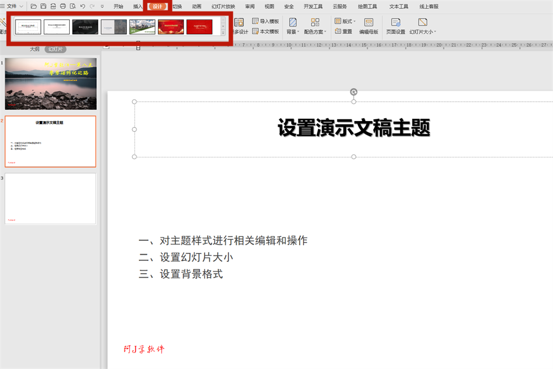Apply the plain red theme thumbnail

[x=199, y=27]
